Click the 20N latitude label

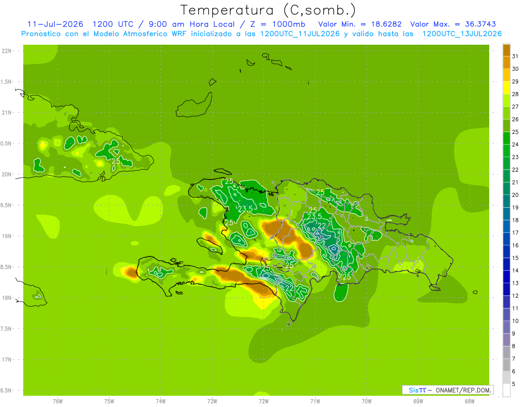coord(7,174)
